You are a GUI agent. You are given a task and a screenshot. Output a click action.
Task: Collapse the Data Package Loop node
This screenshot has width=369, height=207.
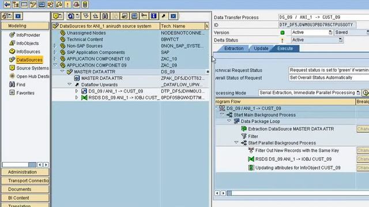229,121
